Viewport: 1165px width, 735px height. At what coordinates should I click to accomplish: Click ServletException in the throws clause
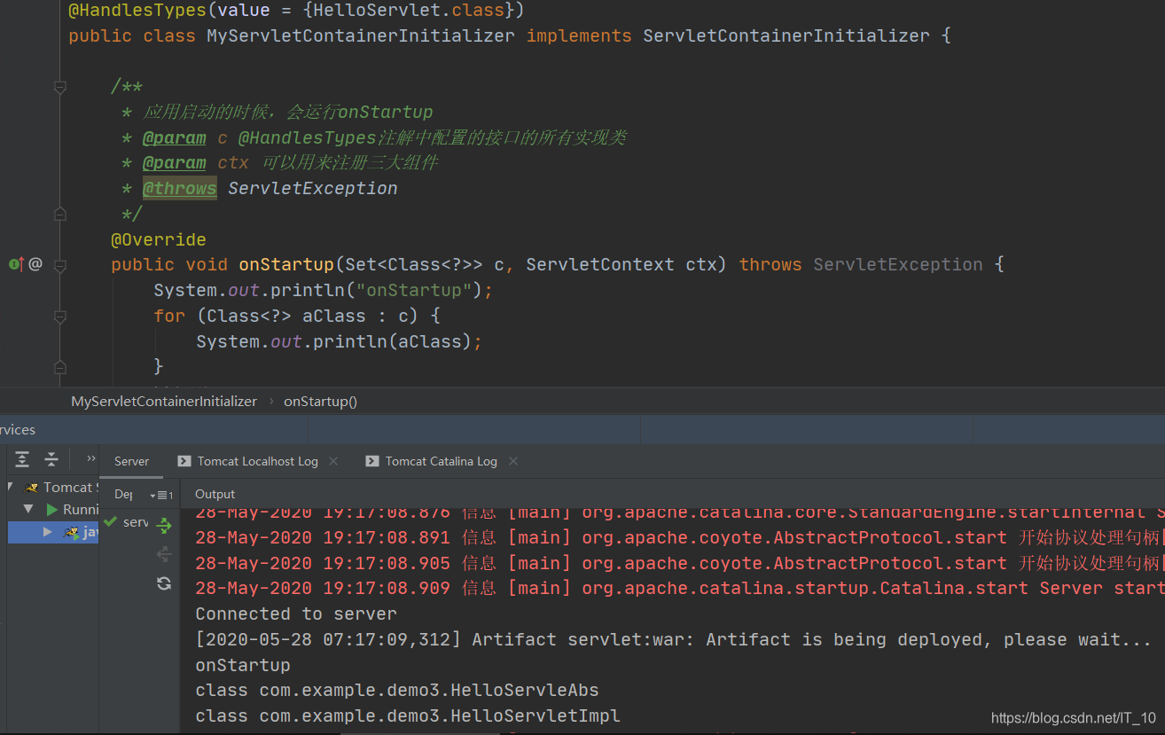click(x=898, y=264)
